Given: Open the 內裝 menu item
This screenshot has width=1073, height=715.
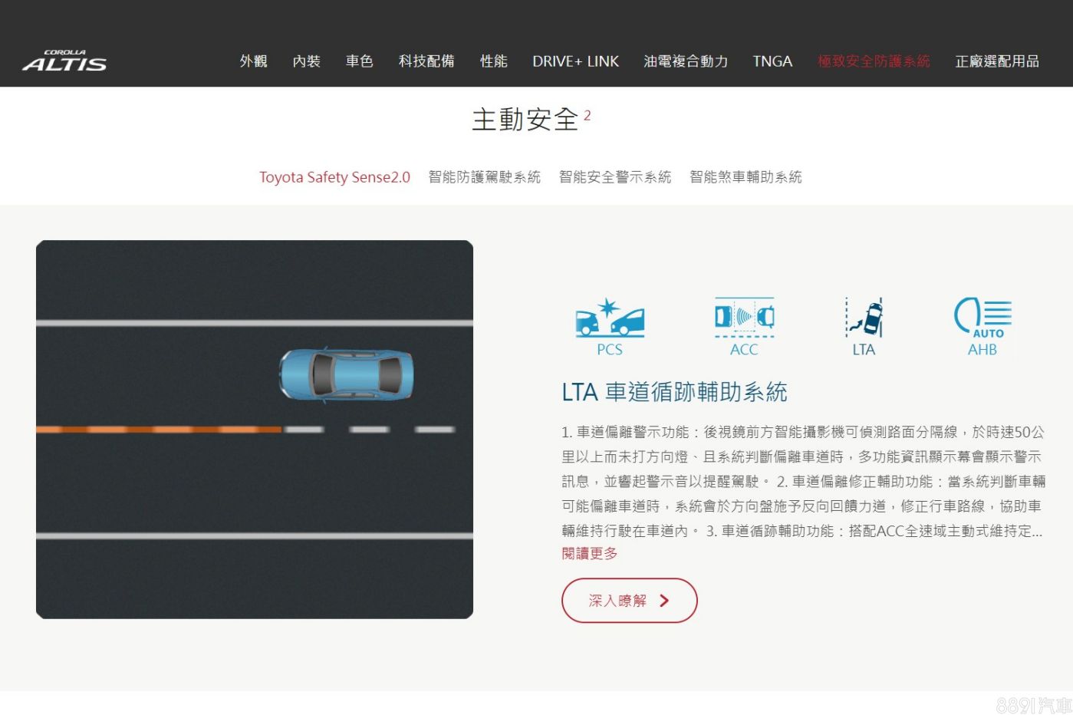Looking at the screenshot, I should 306,61.
